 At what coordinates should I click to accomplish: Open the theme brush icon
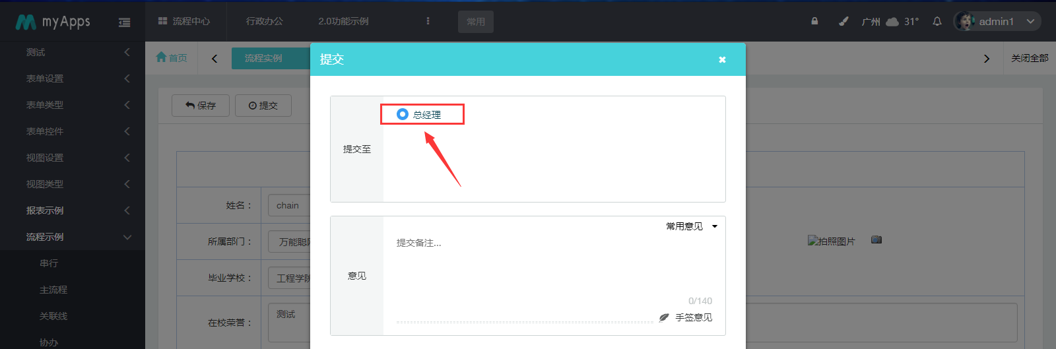[843, 21]
